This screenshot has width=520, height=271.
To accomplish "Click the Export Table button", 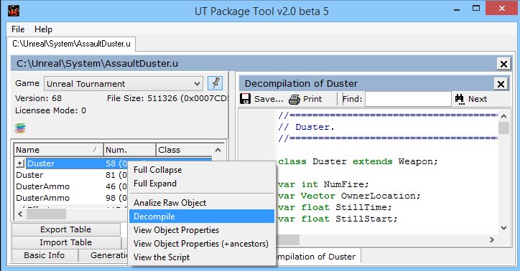I will [x=65, y=229].
